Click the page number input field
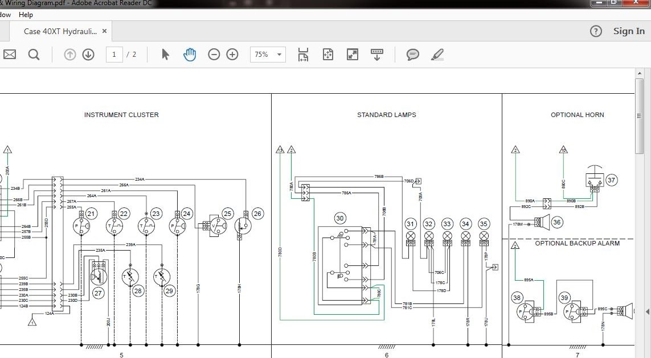The height and width of the screenshot is (358, 651). [x=114, y=55]
